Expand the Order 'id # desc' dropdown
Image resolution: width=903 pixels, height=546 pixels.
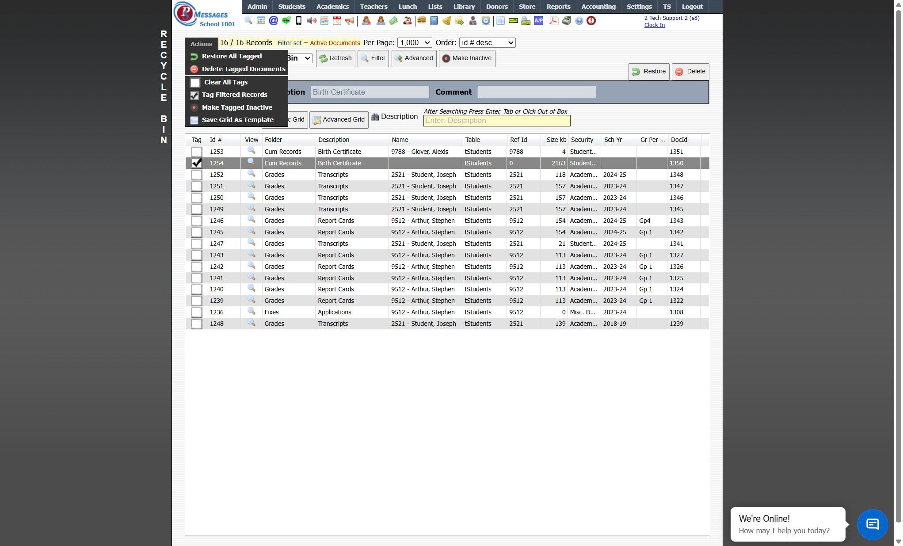487,43
